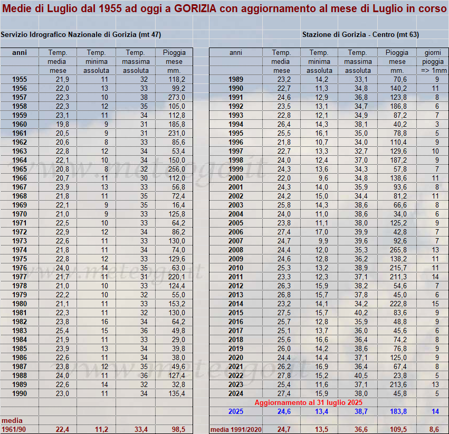Select the blue 2025 maximum temperature 38,7
The width and height of the screenshot is (449, 434).
[x=361, y=411]
